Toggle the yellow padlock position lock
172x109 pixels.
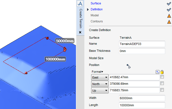[x=162, y=72]
